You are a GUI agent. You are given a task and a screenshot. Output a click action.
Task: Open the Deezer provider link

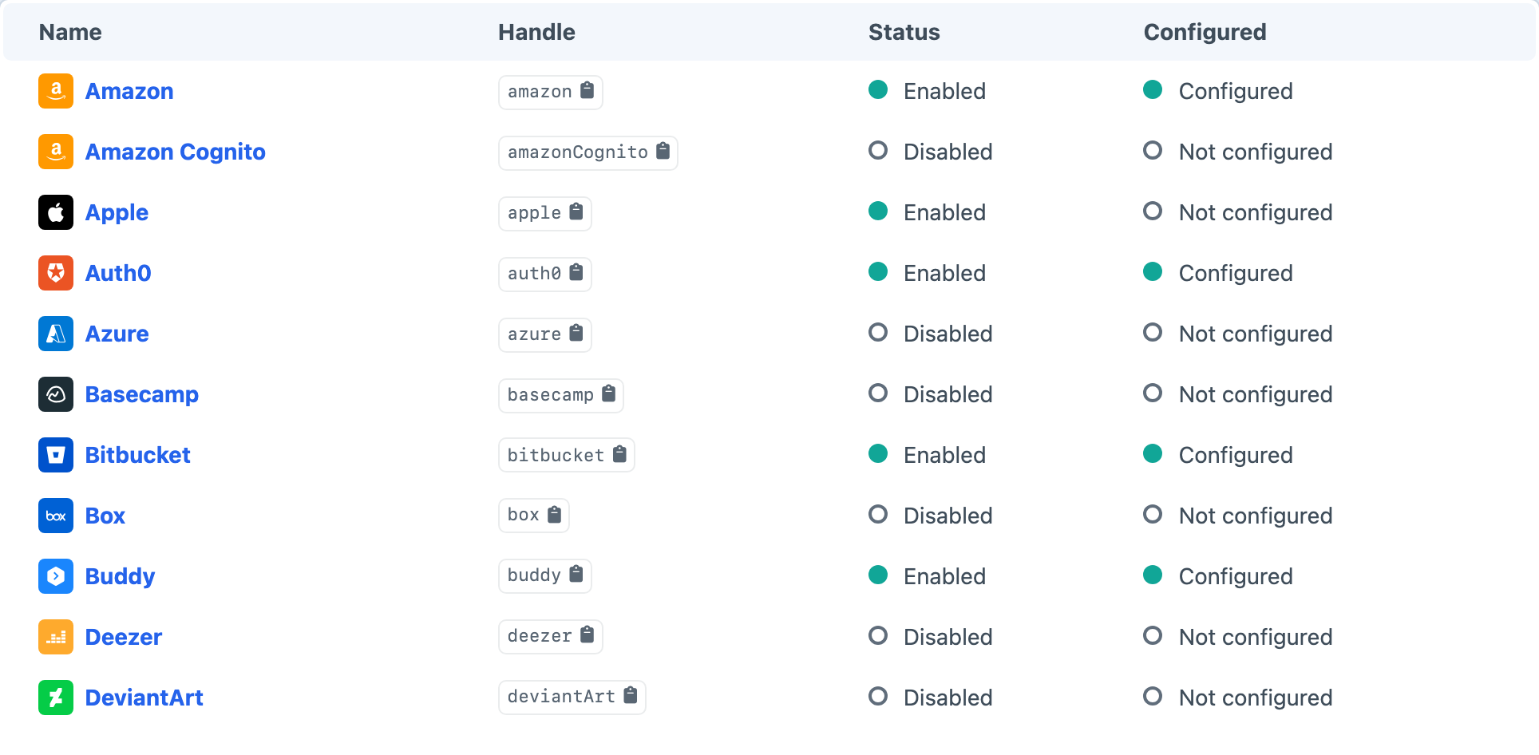coord(124,637)
